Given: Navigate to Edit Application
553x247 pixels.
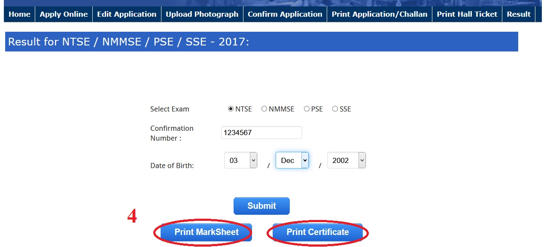Looking at the screenshot, I should (127, 14).
